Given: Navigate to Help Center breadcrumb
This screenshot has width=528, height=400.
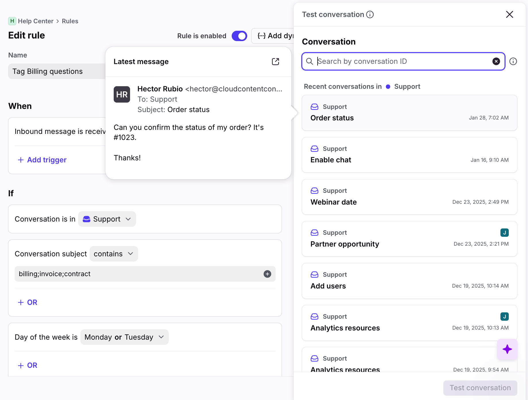Looking at the screenshot, I should pos(36,21).
